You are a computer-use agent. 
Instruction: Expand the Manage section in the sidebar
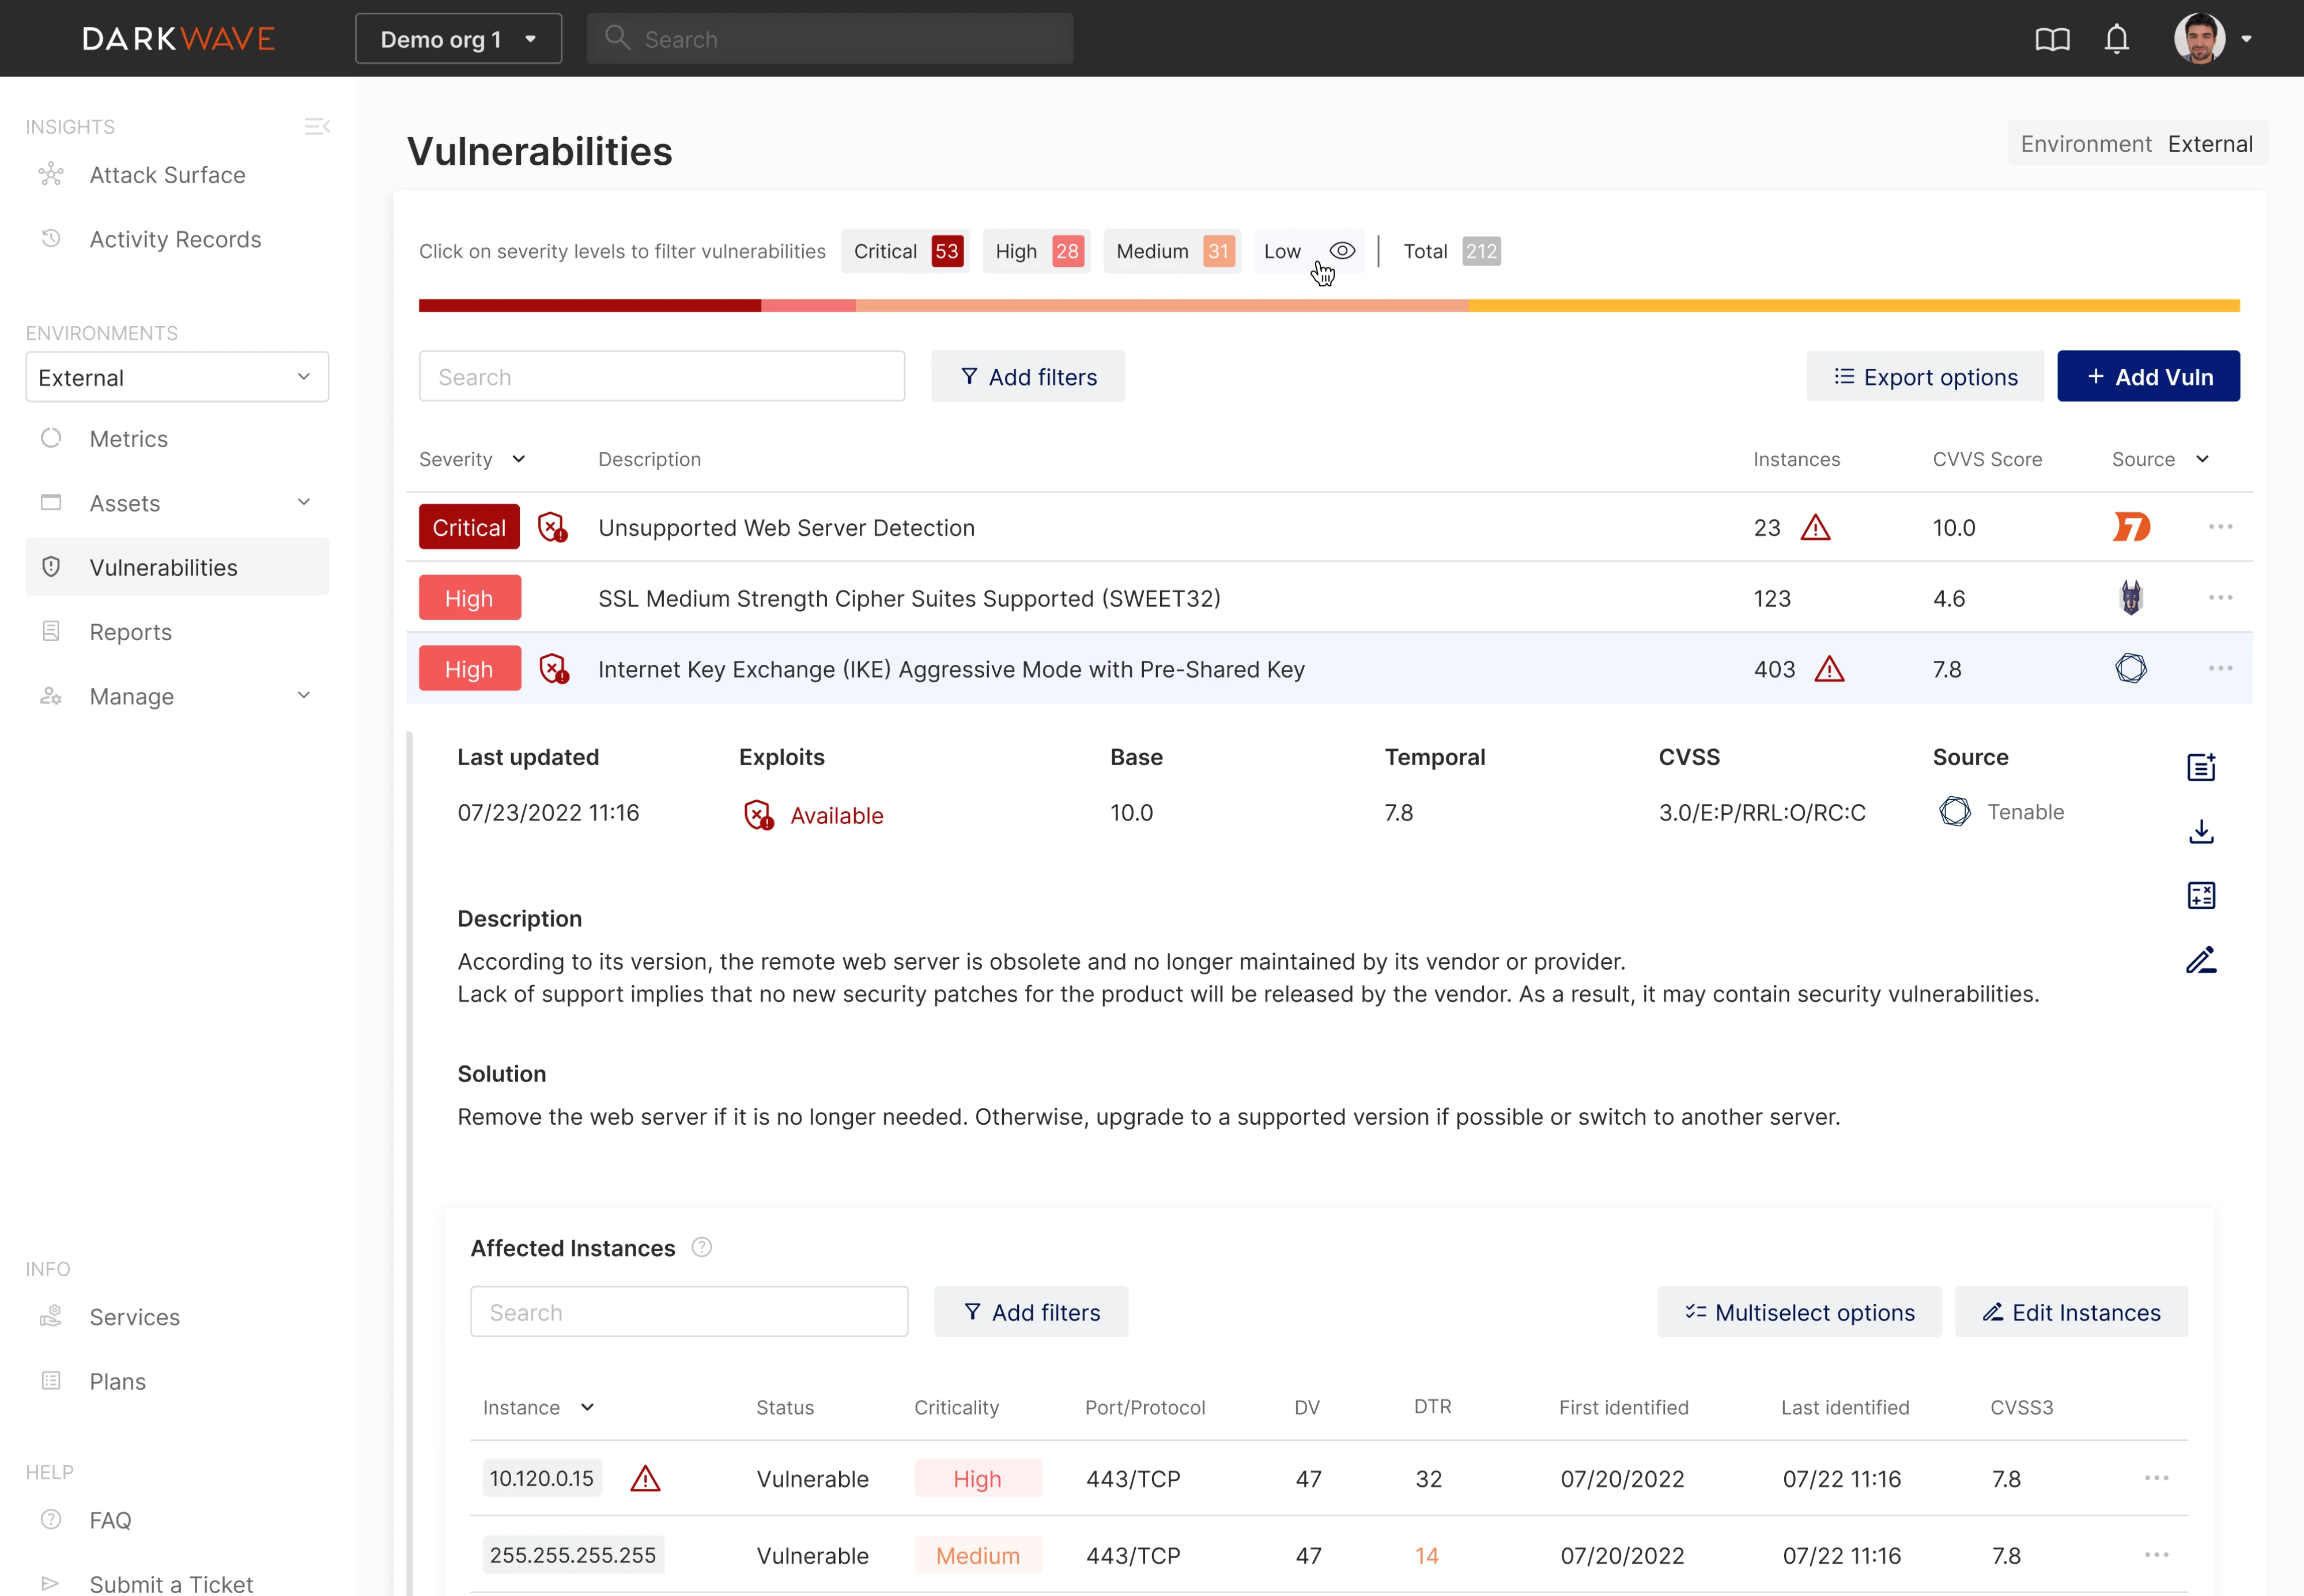click(131, 696)
